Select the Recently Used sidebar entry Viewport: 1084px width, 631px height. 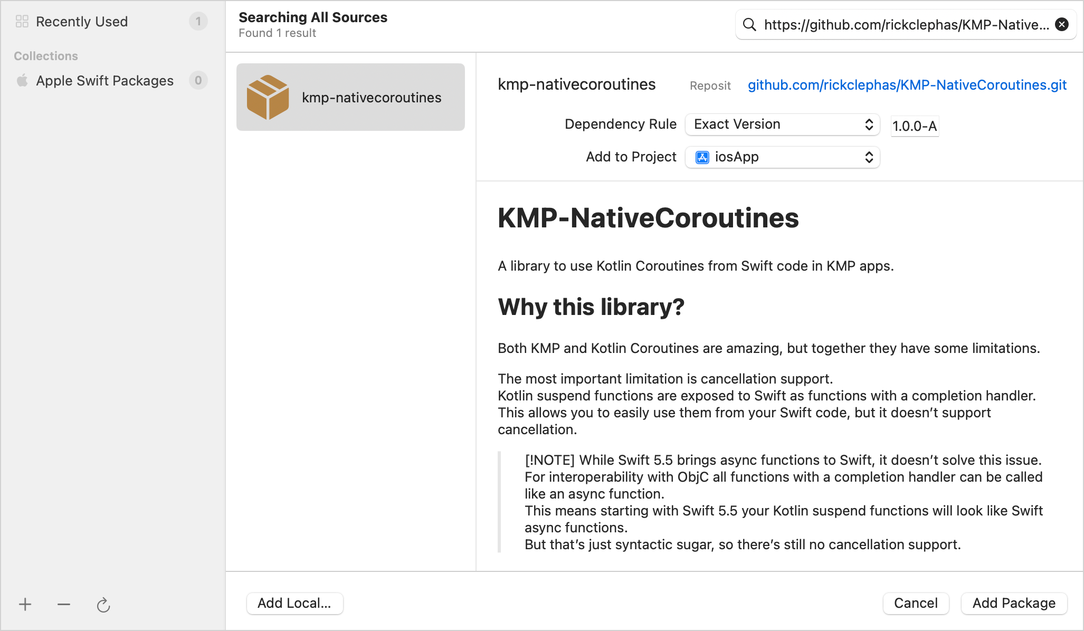[x=82, y=21]
